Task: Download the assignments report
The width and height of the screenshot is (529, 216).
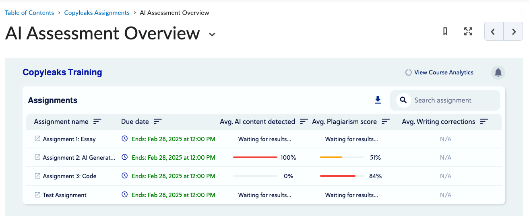Action: [x=378, y=100]
